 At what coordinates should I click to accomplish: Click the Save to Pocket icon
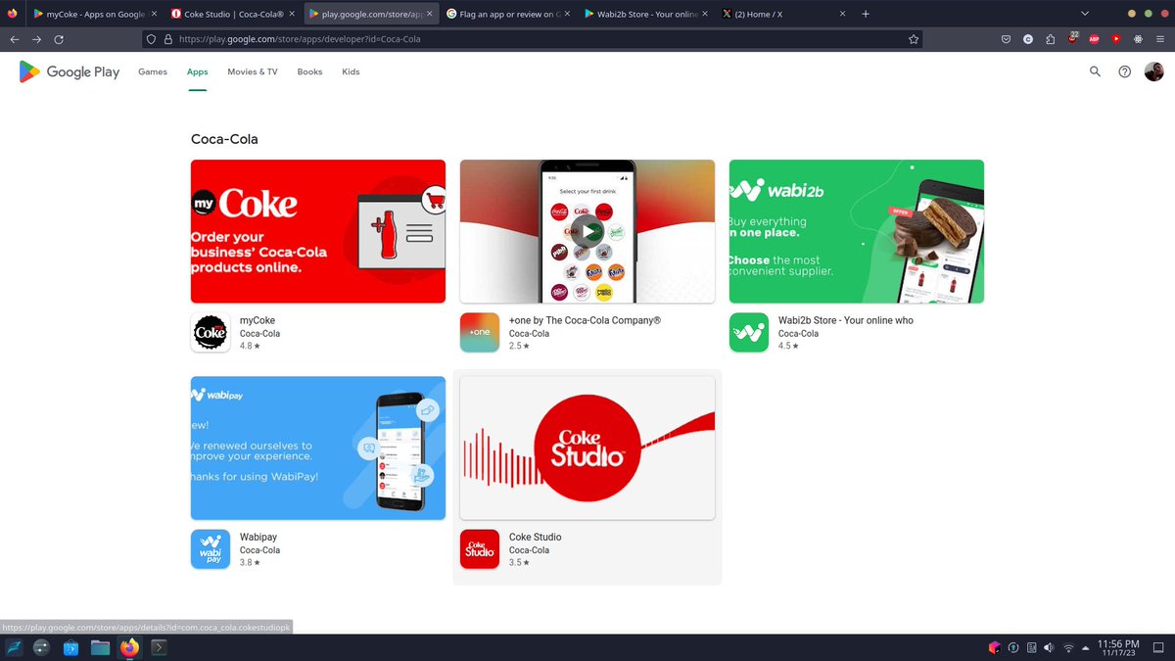coord(1006,39)
